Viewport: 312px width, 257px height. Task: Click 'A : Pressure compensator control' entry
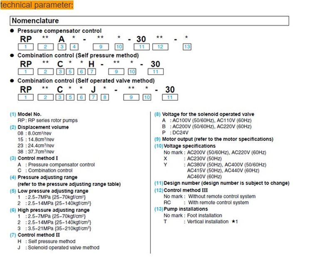(56, 165)
